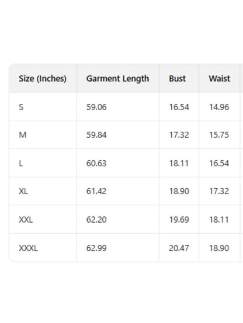Click the Size (Inches) column header
The width and height of the screenshot is (243, 323).
pyautogui.click(x=43, y=79)
